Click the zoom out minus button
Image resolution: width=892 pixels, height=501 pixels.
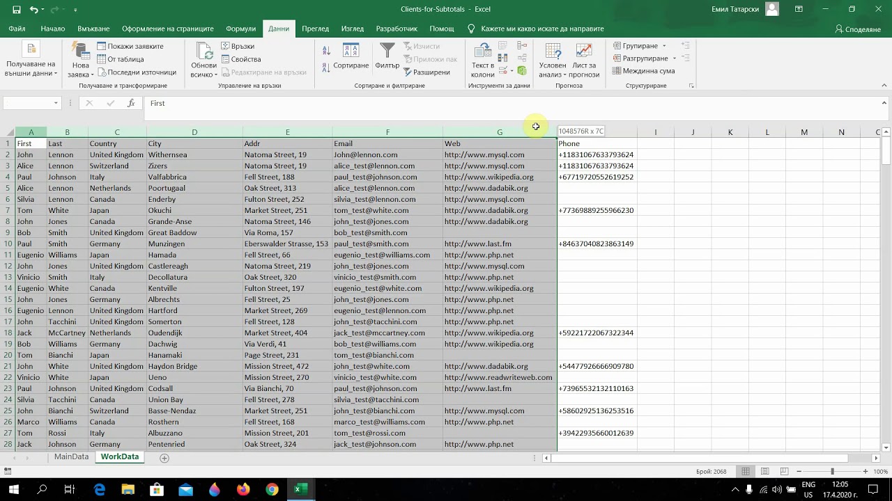(x=799, y=472)
